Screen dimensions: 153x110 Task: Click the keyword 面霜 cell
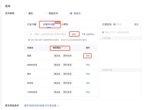(x=29, y=56)
